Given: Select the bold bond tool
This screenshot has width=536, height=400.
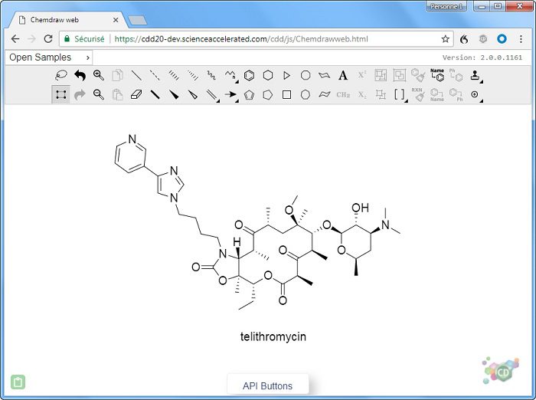Looking at the screenshot, I should click(x=155, y=94).
